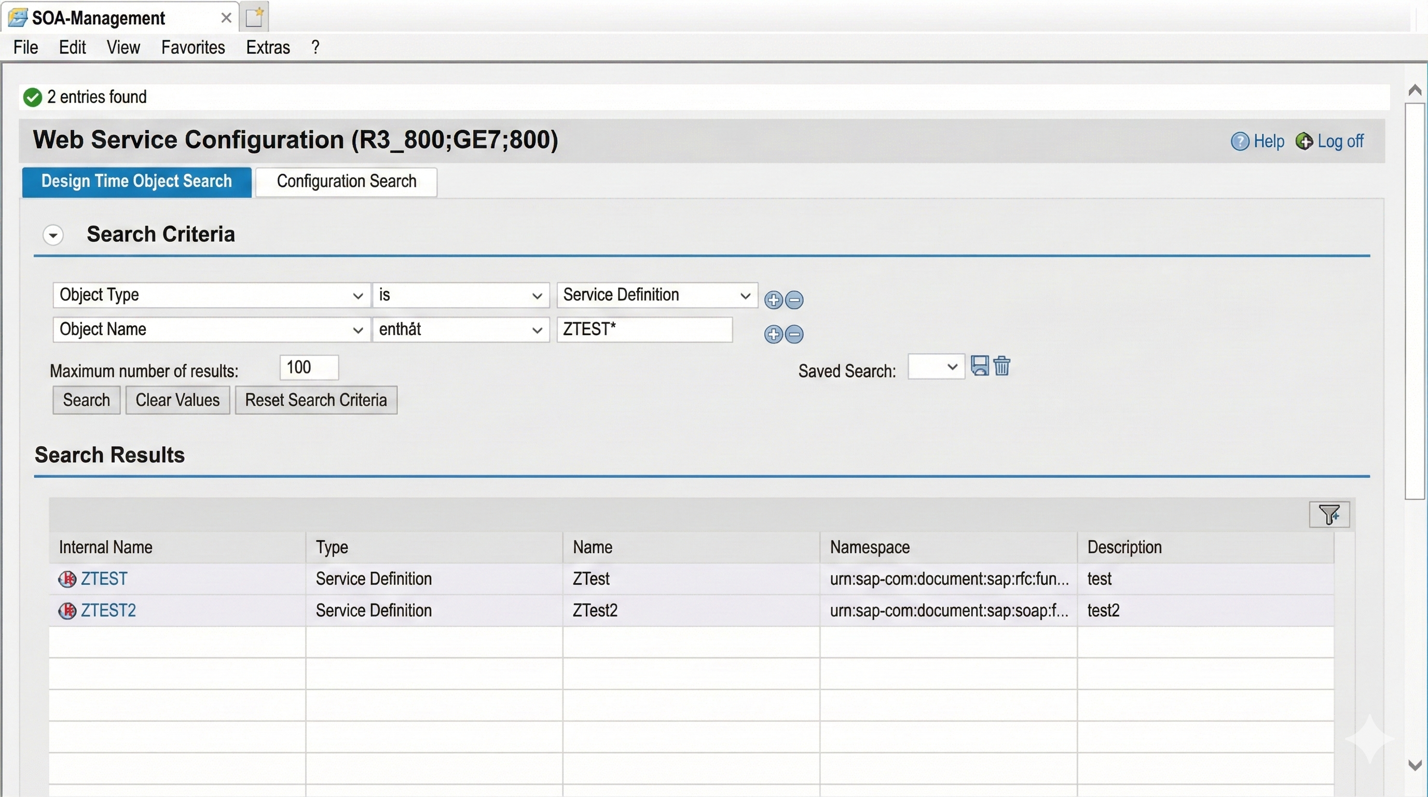
Task: Delete the saved search with the trash icon
Action: point(1001,366)
